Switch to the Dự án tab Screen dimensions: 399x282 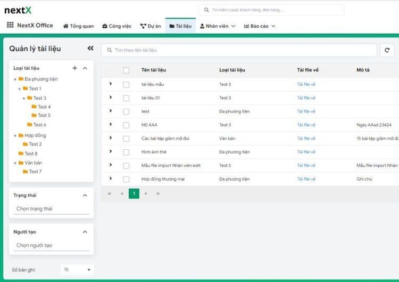point(150,26)
